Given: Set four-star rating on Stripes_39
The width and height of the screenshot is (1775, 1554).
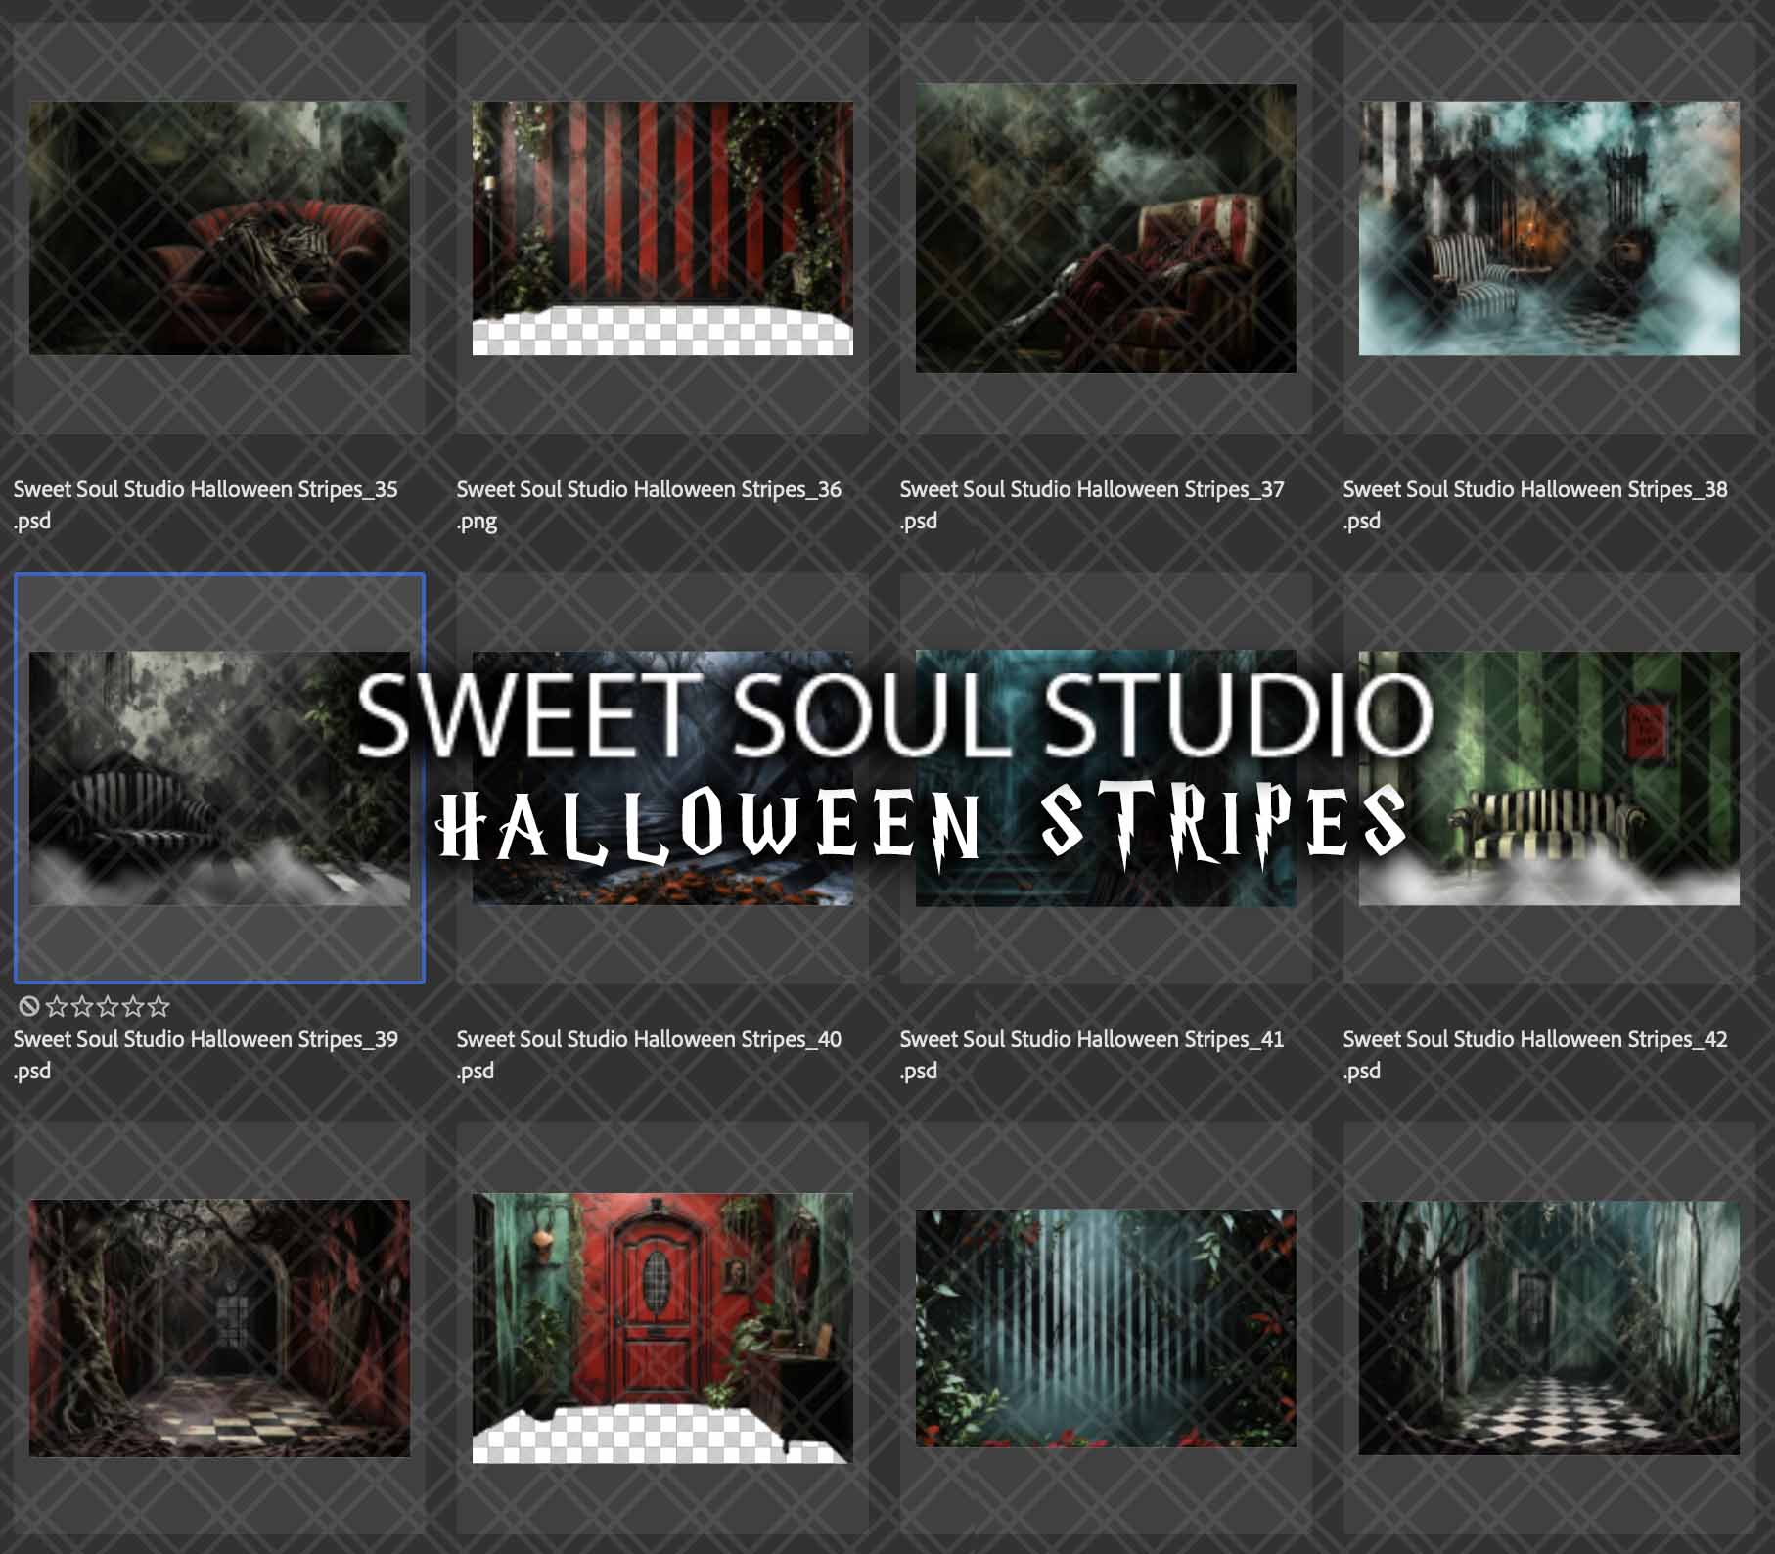Looking at the screenshot, I should tap(133, 1006).
